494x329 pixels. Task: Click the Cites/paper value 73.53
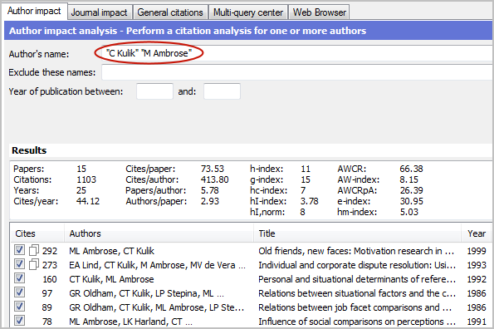tap(213, 169)
